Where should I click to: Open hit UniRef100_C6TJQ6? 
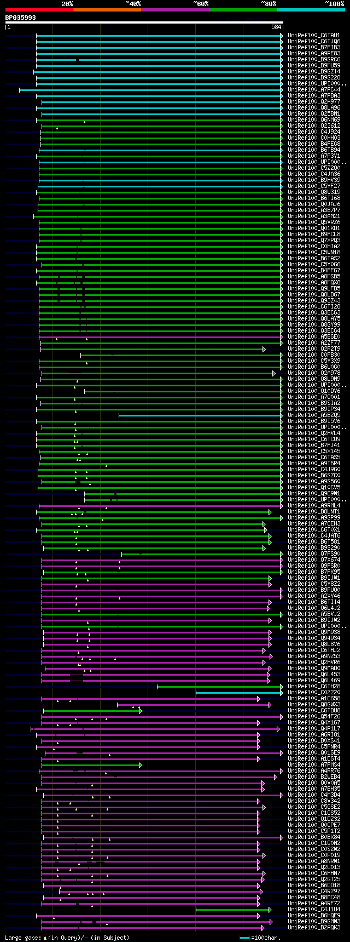click(x=314, y=42)
